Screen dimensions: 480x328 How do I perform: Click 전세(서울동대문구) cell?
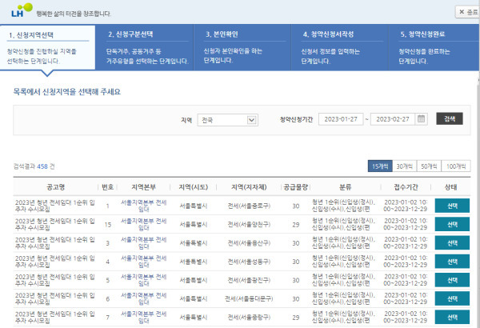coord(249,298)
